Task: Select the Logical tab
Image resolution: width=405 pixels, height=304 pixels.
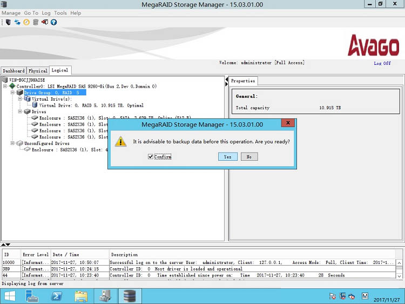Action: point(60,70)
